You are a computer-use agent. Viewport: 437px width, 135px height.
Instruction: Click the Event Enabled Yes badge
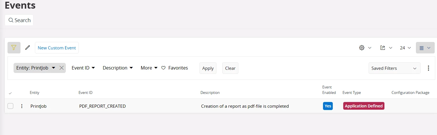[328, 106]
